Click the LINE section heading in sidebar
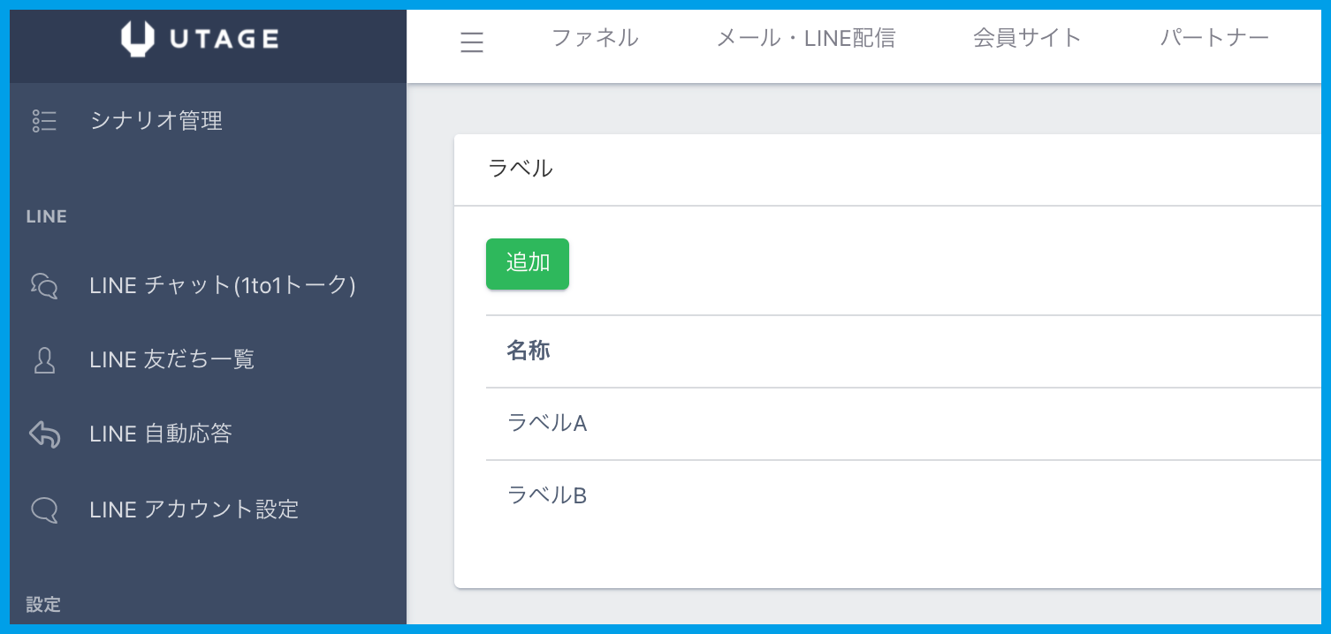 pos(47,217)
